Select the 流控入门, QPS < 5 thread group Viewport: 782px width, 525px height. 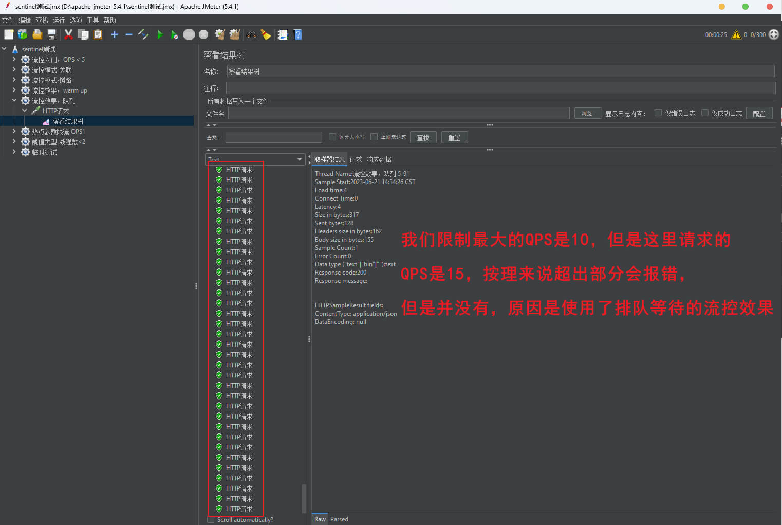click(x=58, y=60)
